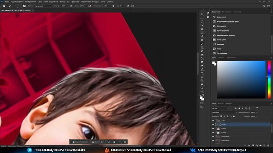Create new adjustment layer icon

pyautogui.click(x=257, y=145)
